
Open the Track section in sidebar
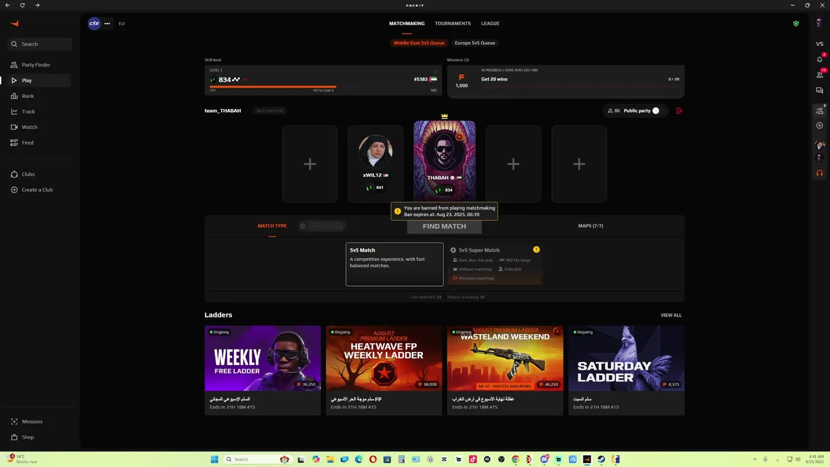40,112
